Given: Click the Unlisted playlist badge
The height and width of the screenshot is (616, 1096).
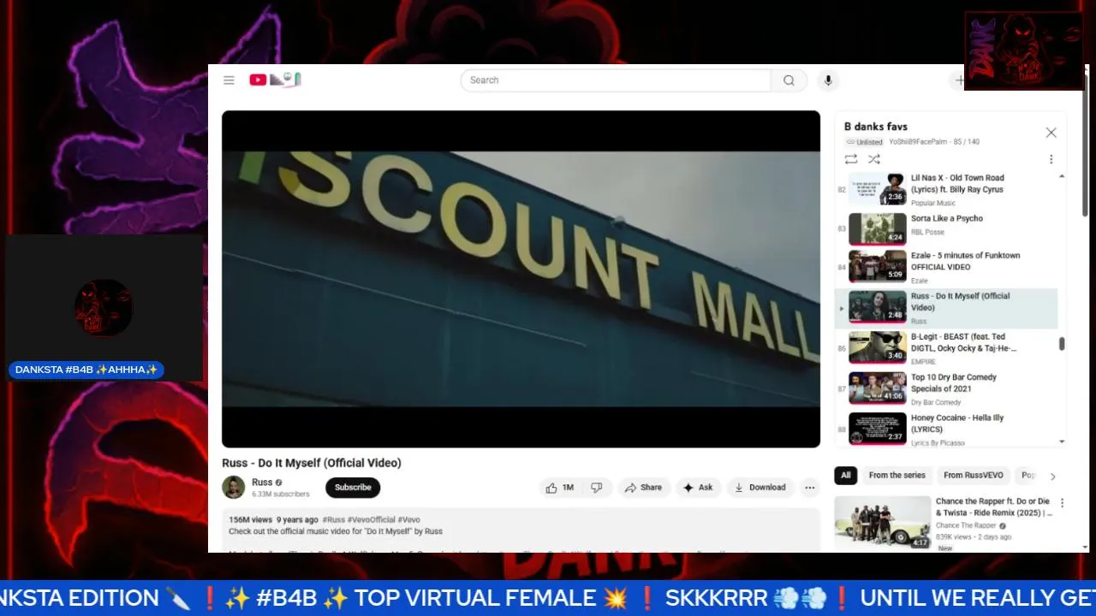Looking at the screenshot, I should point(864,142).
